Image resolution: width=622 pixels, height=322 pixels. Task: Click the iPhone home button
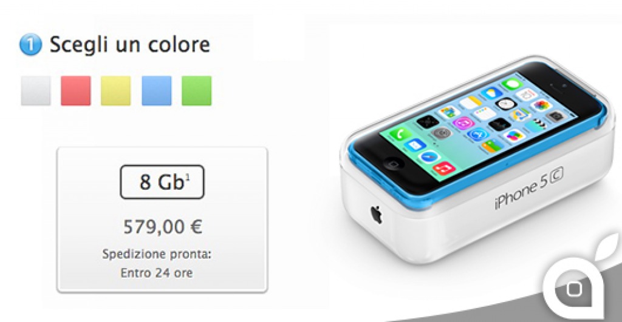(x=394, y=164)
